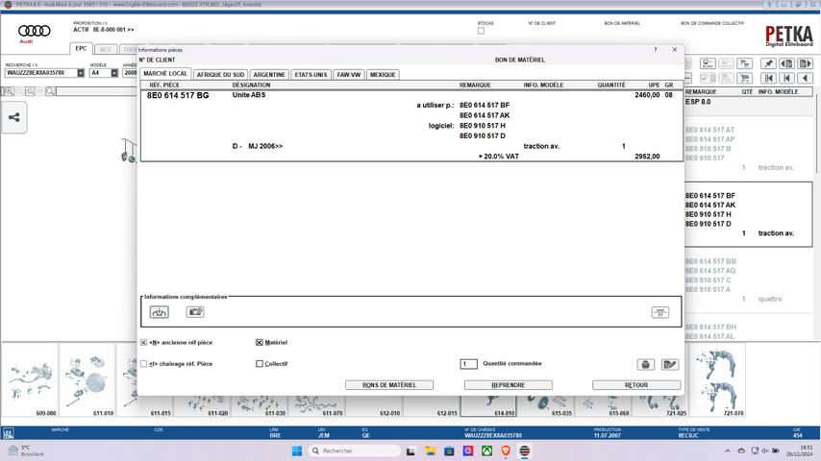Open File Explorer from taskbar
This screenshot has height=461, width=821.
pyautogui.click(x=431, y=450)
